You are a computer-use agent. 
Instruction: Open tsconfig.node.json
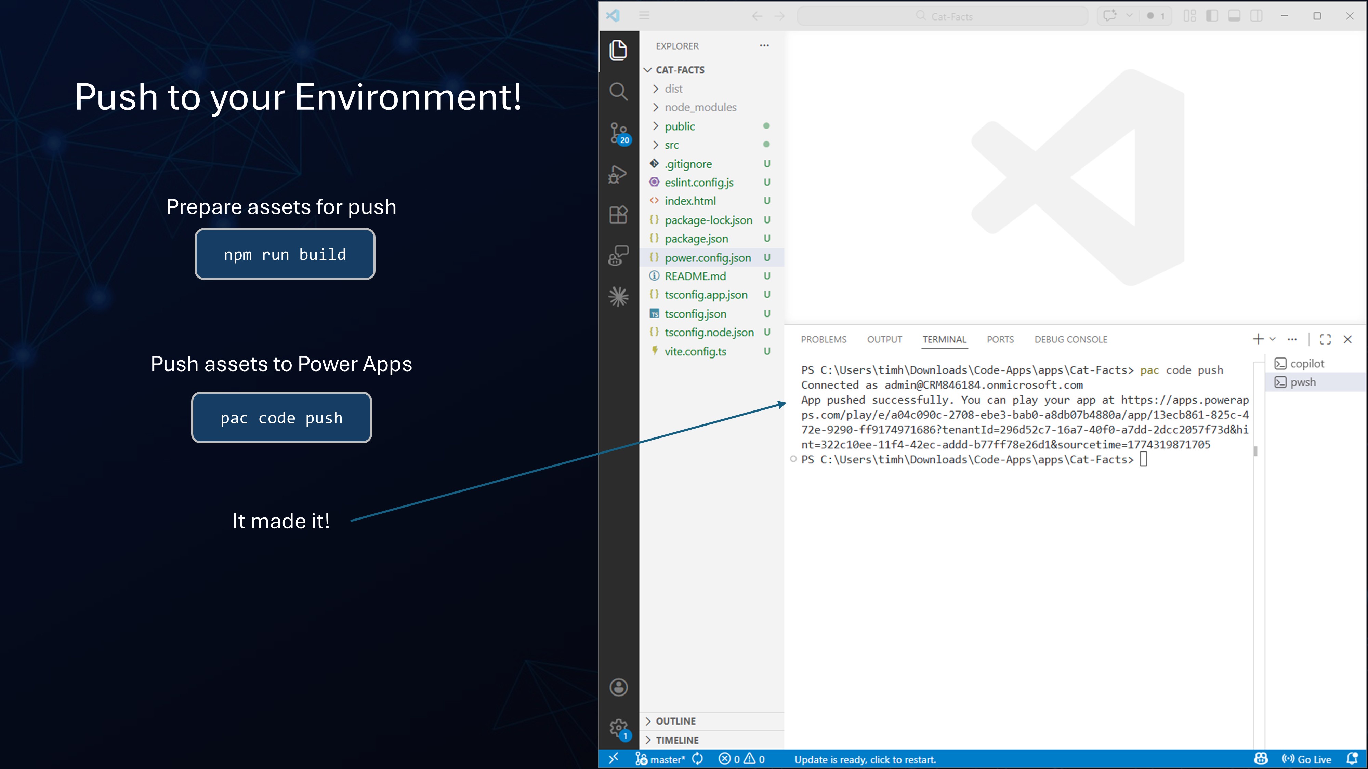point(712,333)
